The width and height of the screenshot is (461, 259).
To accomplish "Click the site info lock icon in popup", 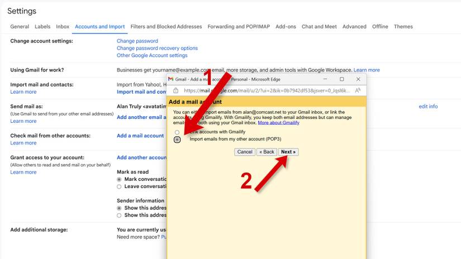I will pos(175,90).
